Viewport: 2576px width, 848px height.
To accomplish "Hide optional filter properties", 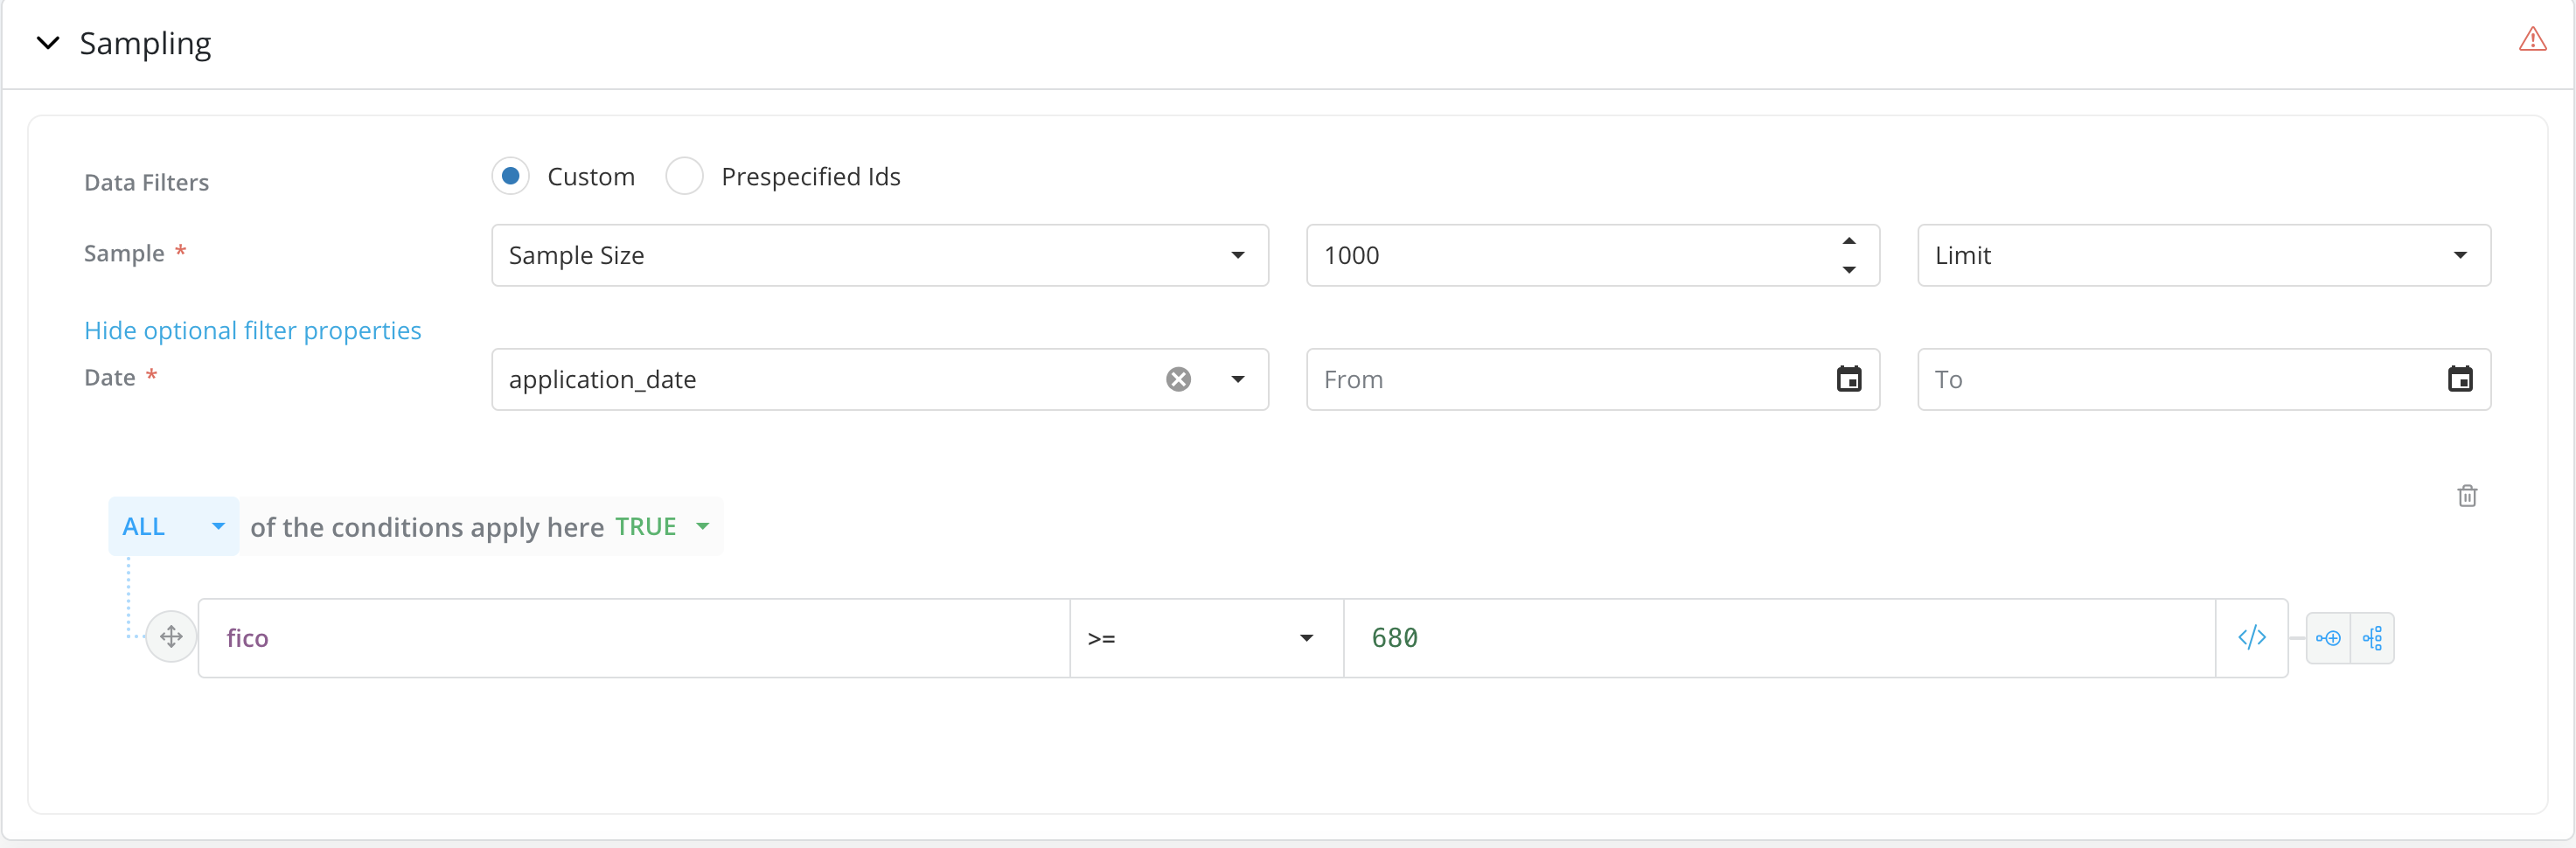I will 253,330.
